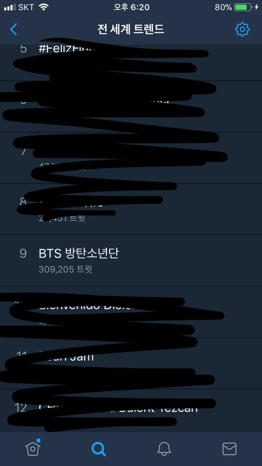
Task: Open trend number 5 hashtag #Feliz
Action: 131,62
